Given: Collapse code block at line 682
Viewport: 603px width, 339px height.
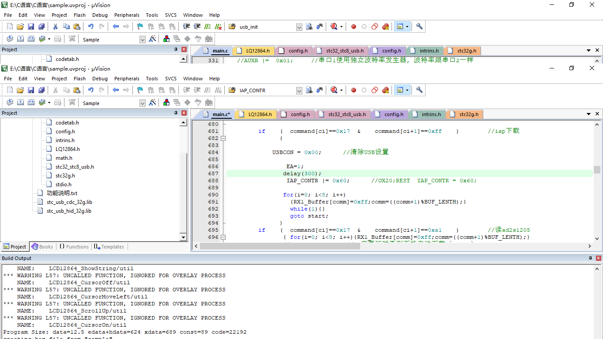Looking at the screenshot, I should 223,138.
